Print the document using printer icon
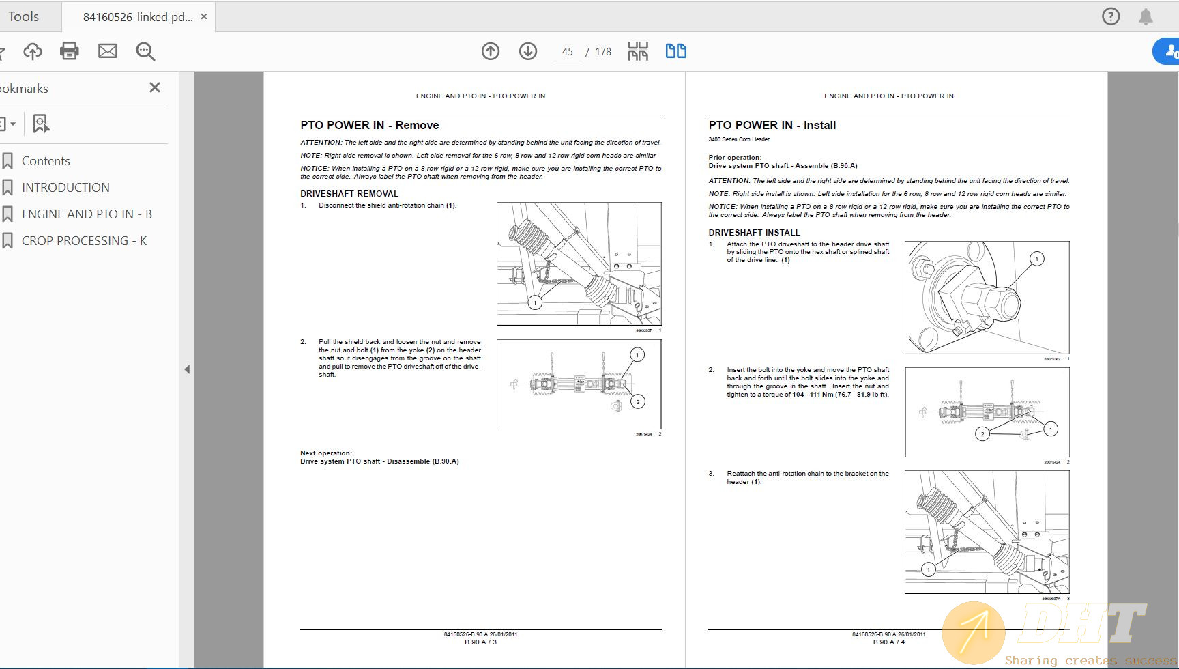 coord(70,51)
